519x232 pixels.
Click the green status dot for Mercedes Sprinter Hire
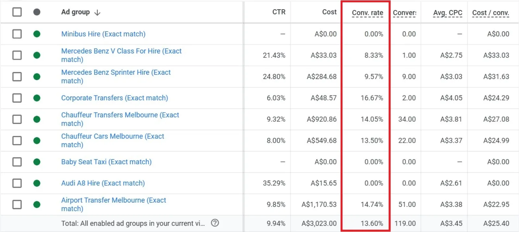click(x=37, y=77)
